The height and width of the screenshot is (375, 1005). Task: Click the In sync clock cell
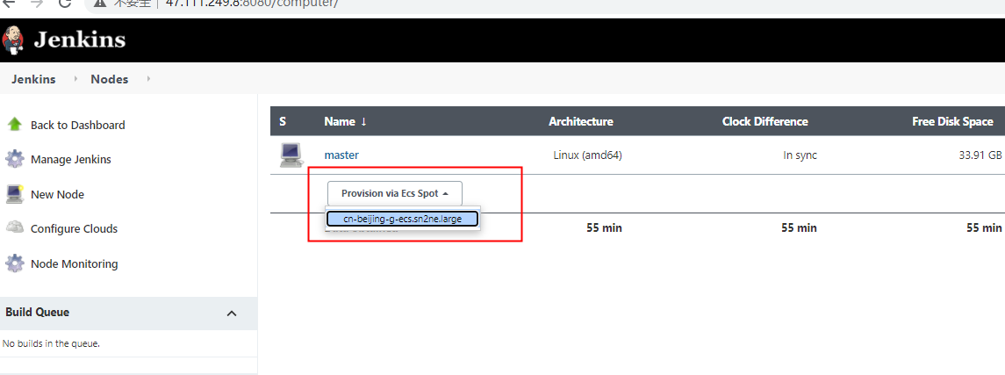[800, 155]
